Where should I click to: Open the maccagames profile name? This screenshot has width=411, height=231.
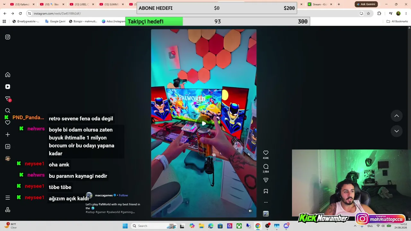[104, 195]
